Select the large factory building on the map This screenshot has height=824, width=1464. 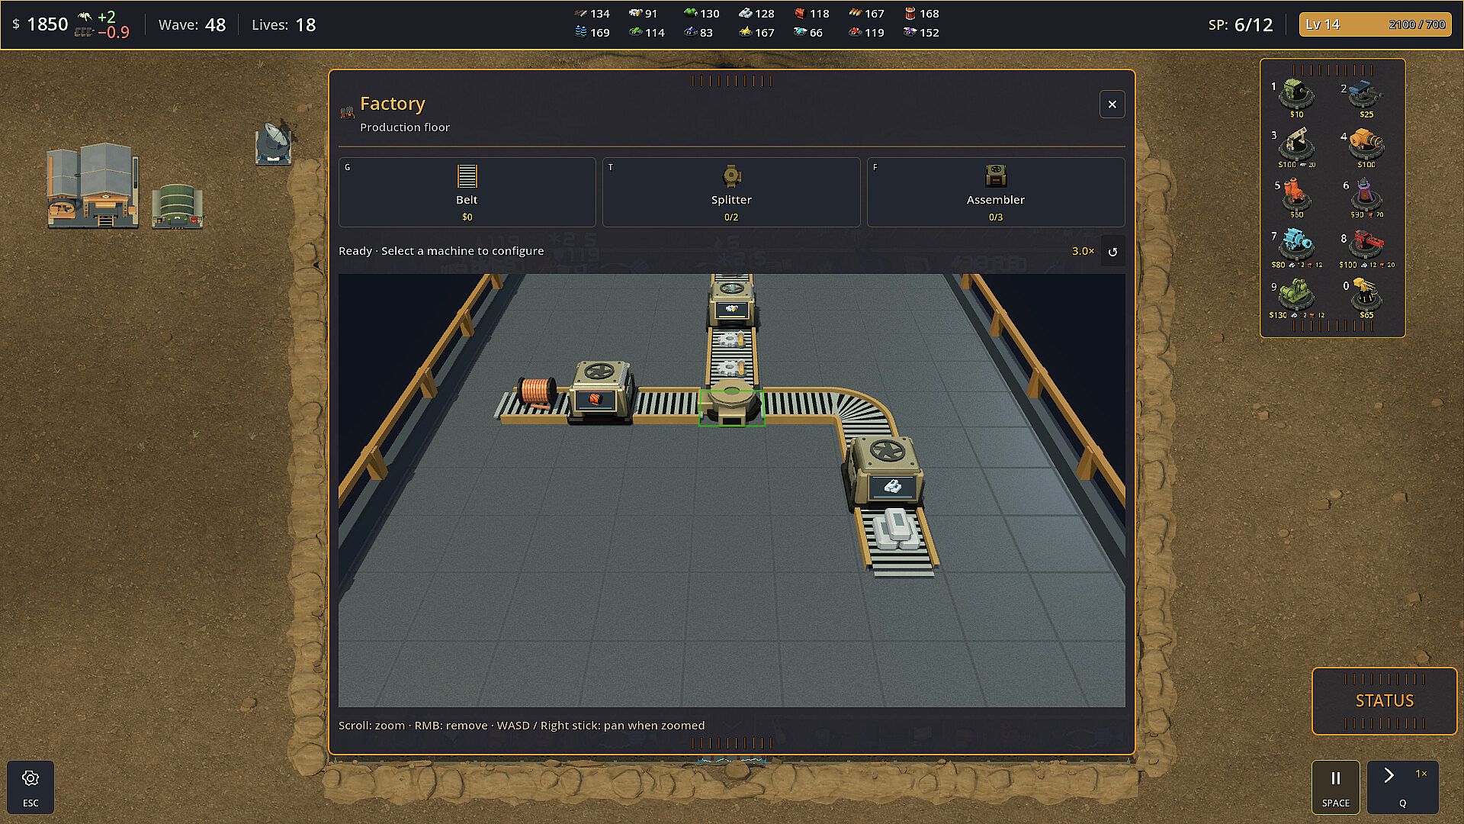point(93,186)
